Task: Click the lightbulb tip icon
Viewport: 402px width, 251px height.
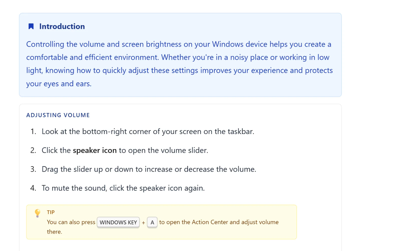Action: pos(37,213)
